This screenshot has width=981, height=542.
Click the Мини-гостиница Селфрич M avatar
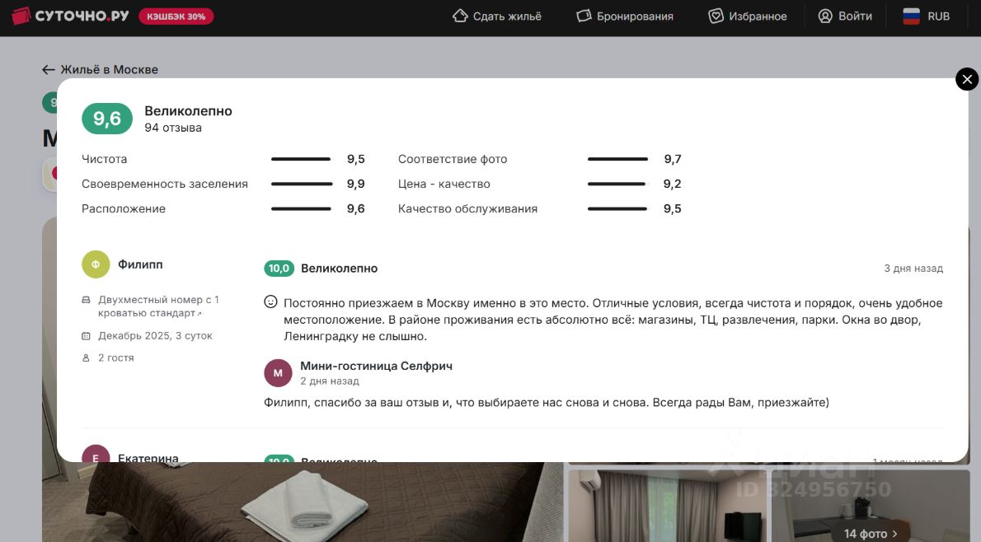[x=278, y=373]
